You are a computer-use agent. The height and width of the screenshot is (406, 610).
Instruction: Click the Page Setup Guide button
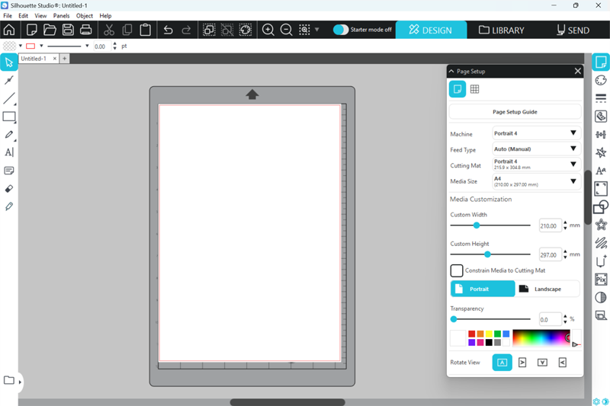pos(515,112)
